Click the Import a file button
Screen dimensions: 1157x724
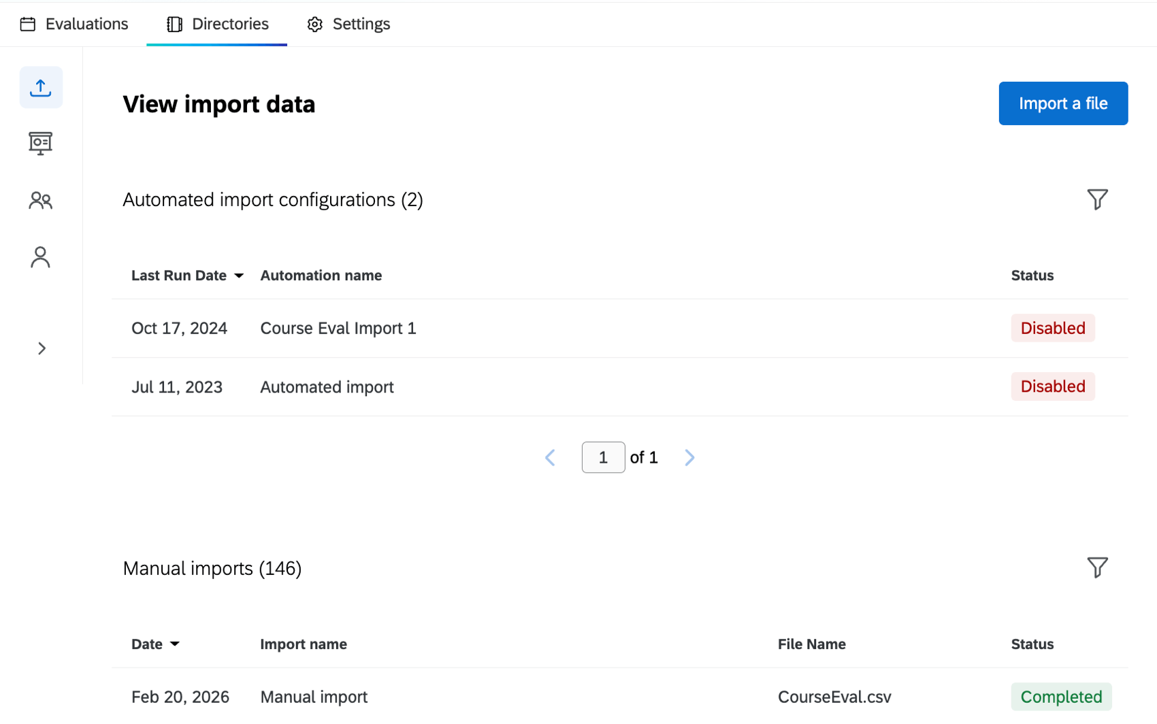[x=1062, y=103]
